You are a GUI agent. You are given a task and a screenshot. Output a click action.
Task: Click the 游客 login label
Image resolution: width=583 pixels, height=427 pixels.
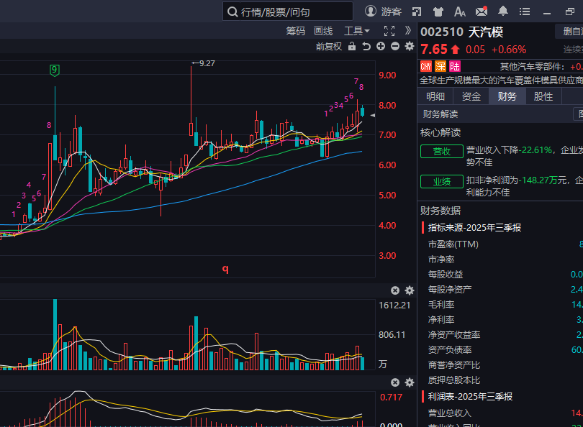click(x=391, y=12)
